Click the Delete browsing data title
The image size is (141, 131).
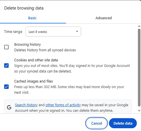(x=24, y=8)
